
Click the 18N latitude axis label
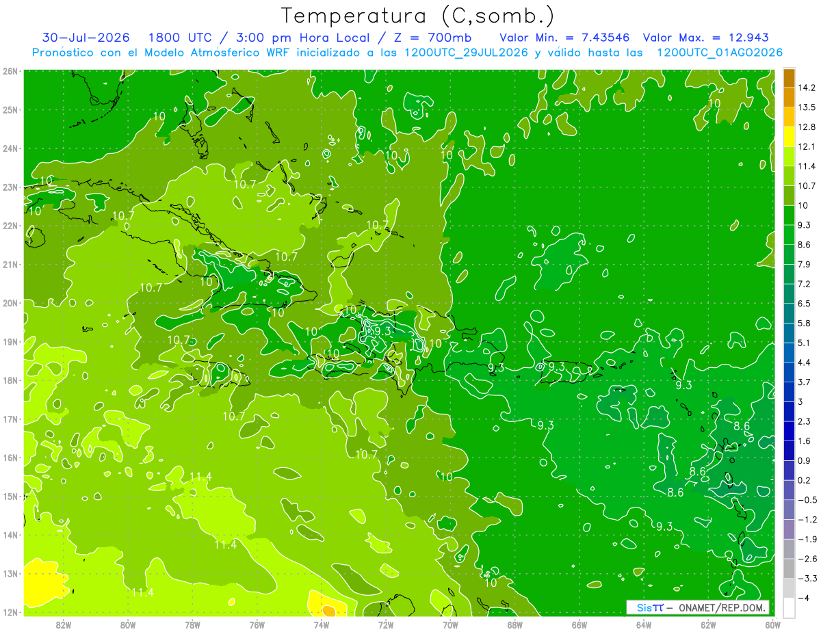click(x=10, y=380)
